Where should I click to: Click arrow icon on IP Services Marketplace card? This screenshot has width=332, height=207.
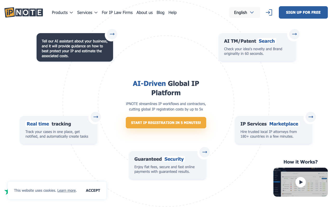coord(311,117)
